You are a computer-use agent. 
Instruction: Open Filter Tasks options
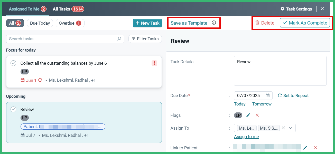coord(145,39)
